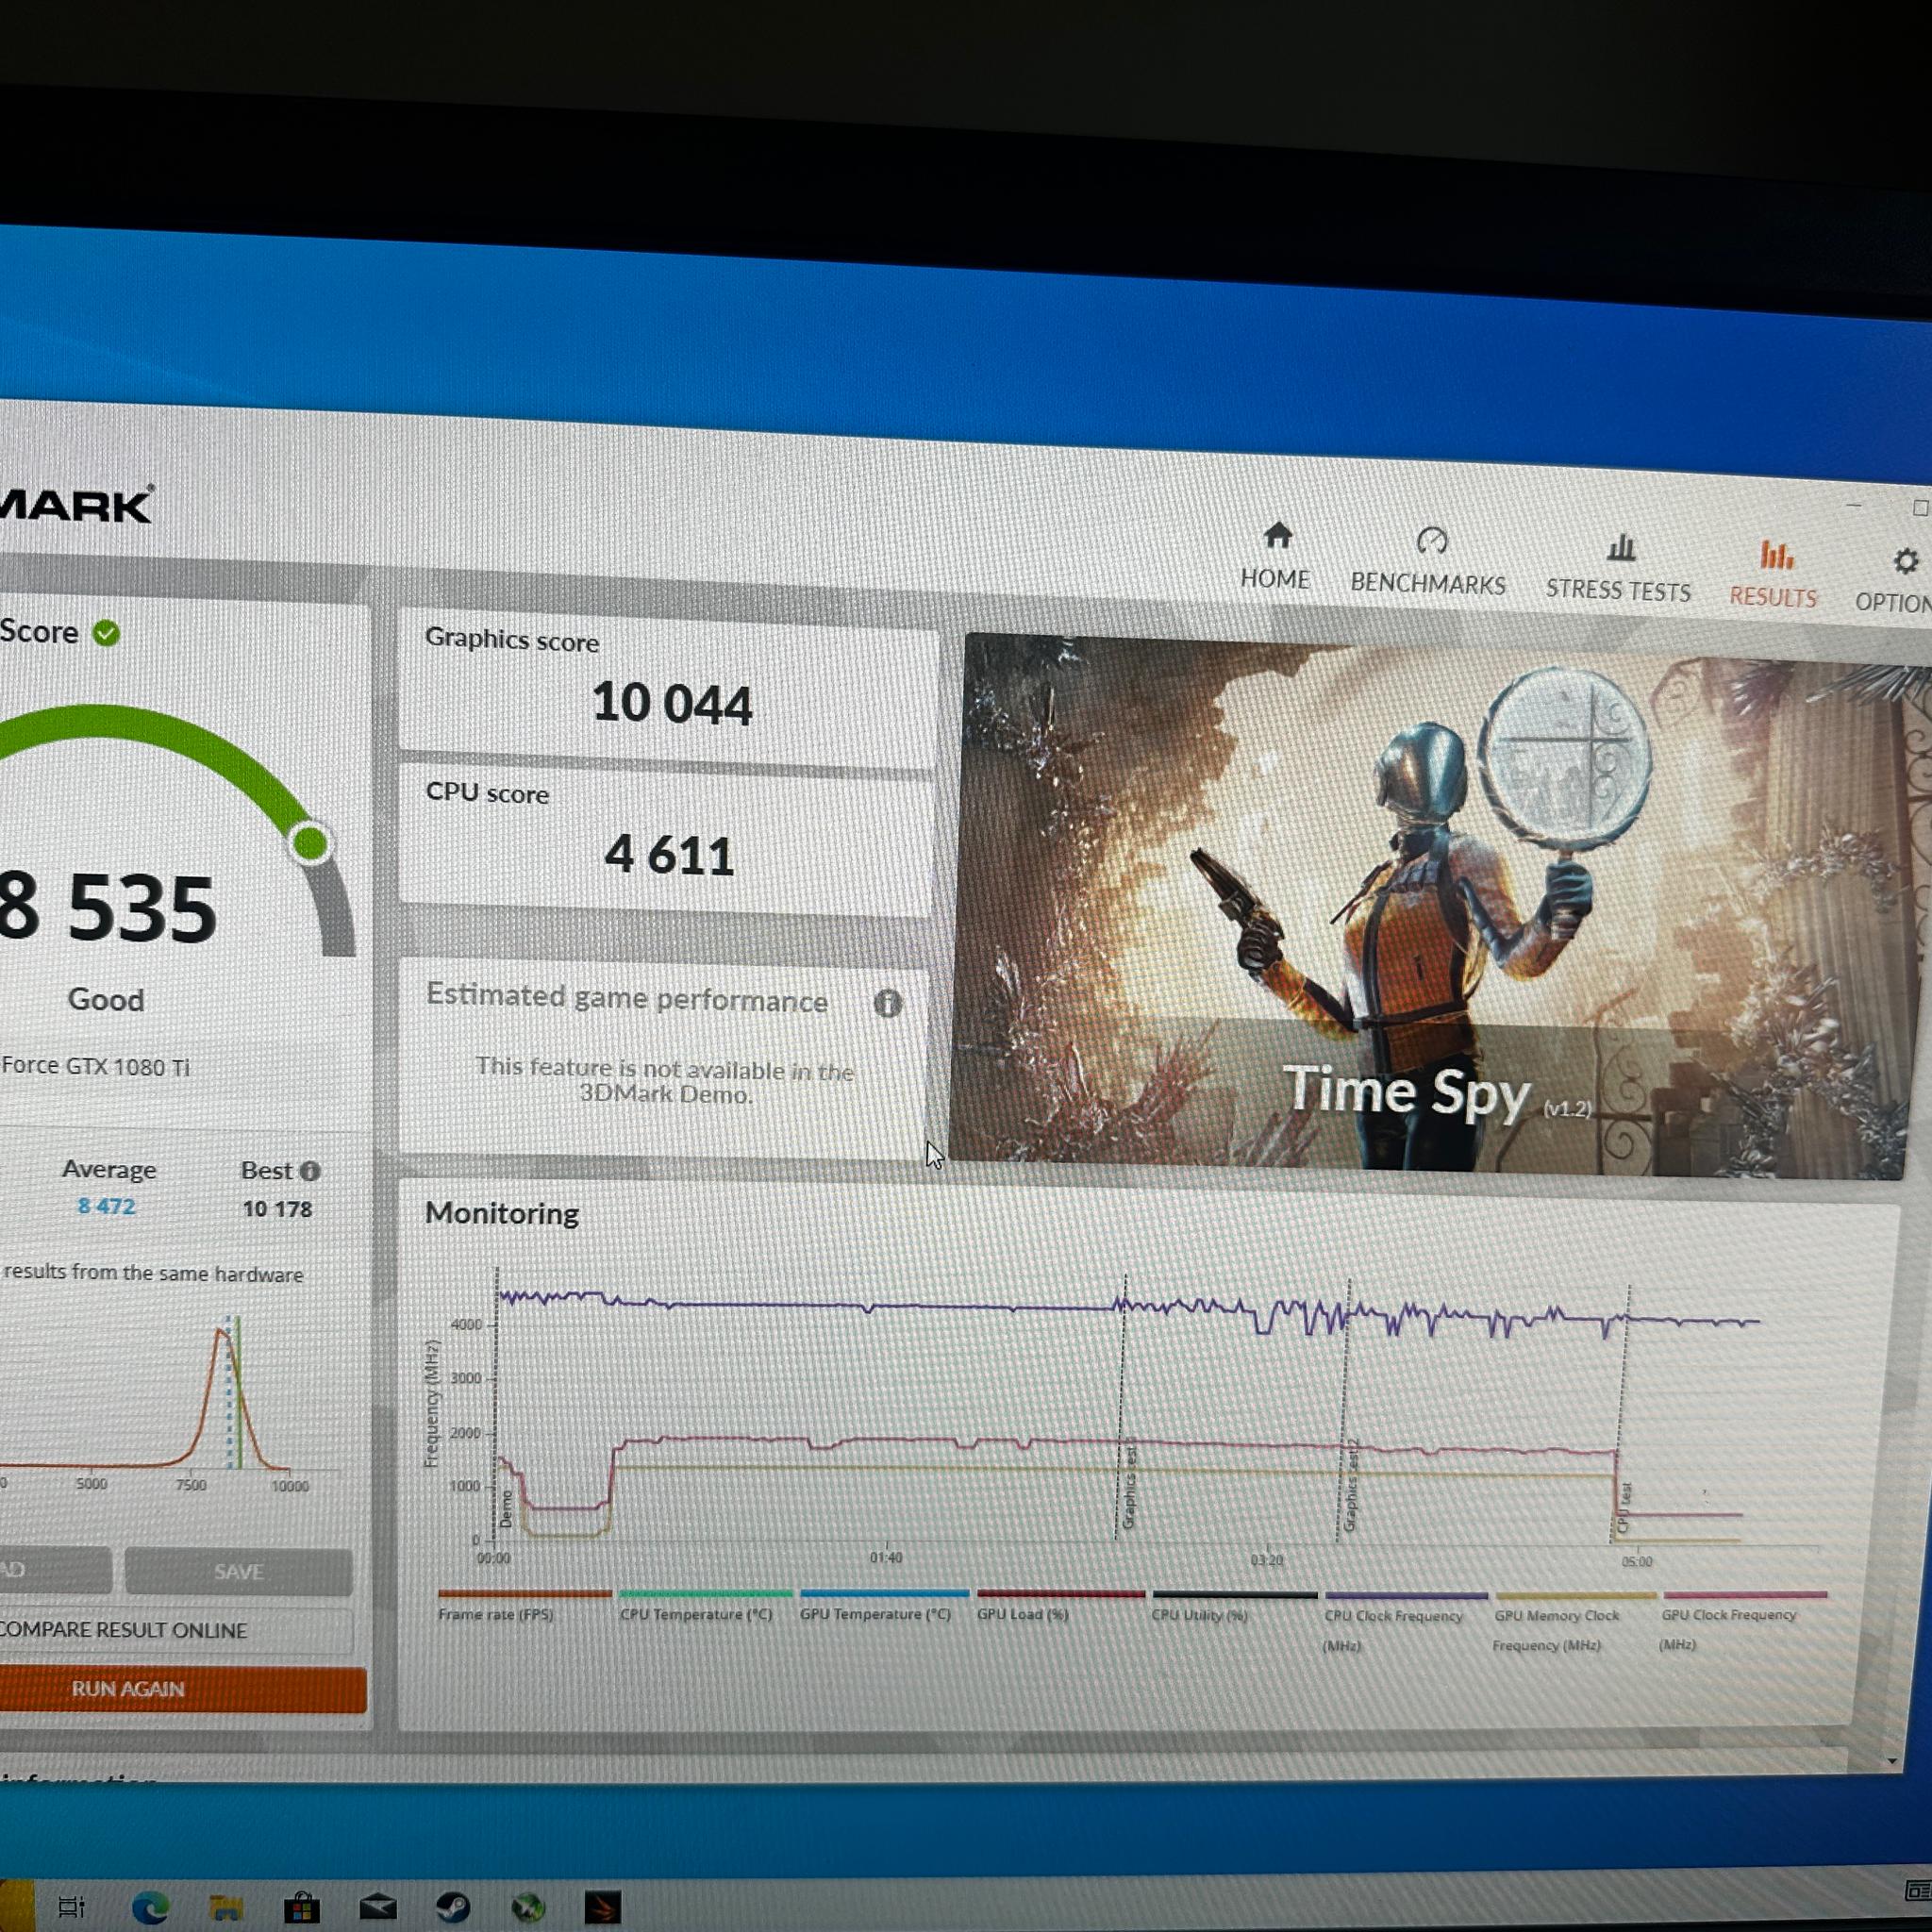
Task: Click the 05:00 time label on the chart
Action: click(x=1636, y=1561)
